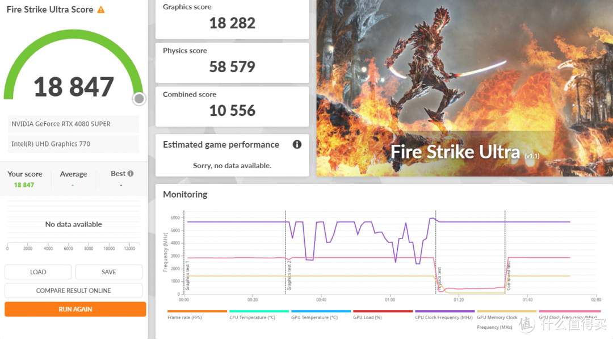
Task: Click the green Your score value 18 847
Action: 24,185
